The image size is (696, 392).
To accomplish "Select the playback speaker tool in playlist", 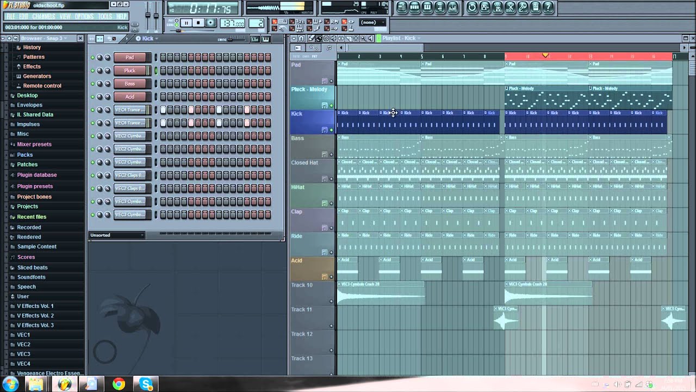I will (371, 38).
